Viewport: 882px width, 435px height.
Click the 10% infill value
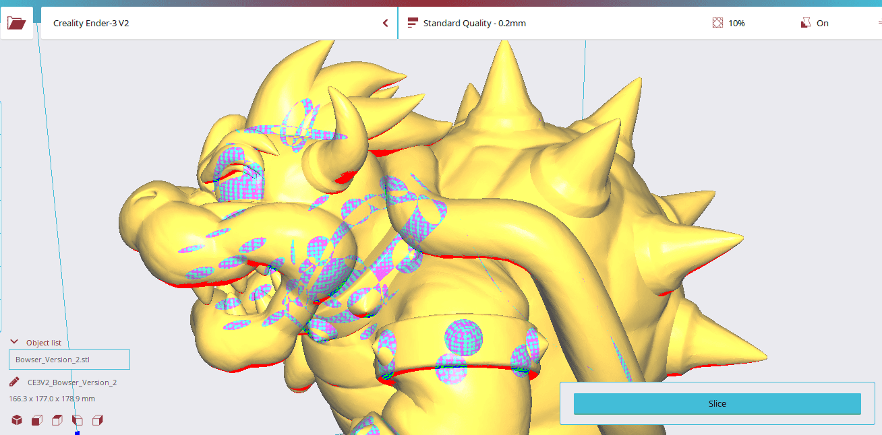click(x=736, y=23)
